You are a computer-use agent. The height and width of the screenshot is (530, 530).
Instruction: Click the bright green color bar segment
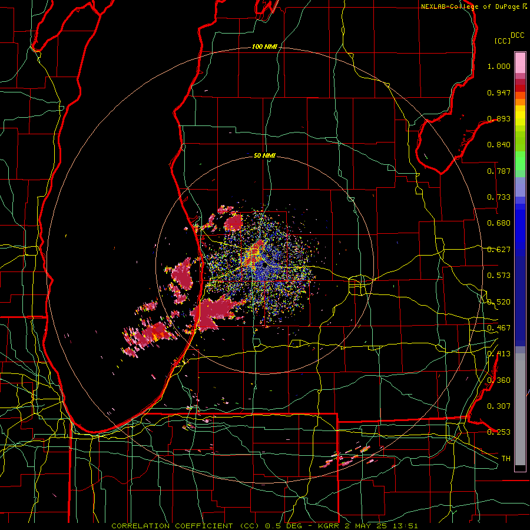(520, 161)
